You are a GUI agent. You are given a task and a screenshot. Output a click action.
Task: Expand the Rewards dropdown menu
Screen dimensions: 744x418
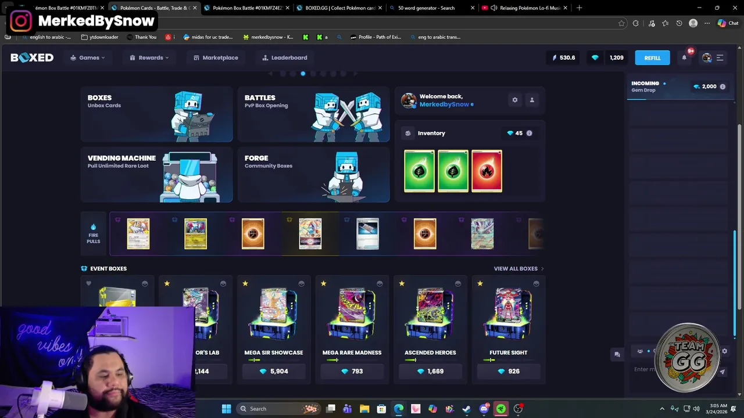point(149,57)
